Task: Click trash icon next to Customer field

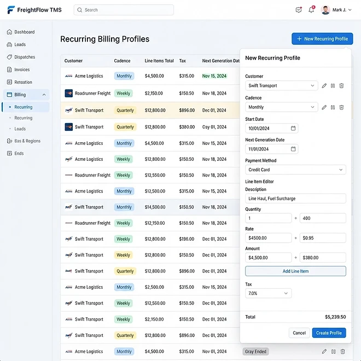Action: [x=342, y=86]
